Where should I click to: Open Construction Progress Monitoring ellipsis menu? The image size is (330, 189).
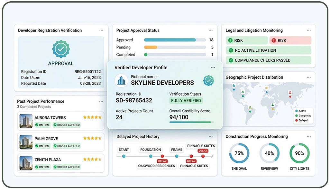[x=309, y=136]
